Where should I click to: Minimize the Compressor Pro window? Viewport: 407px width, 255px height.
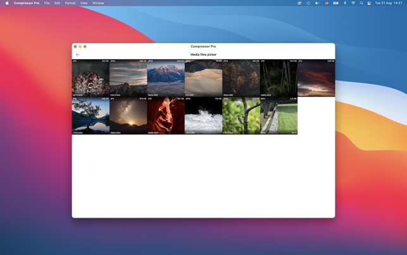pos(80,46)
